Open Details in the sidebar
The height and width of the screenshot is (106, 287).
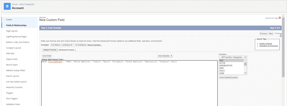pyautogui.click(x=9, y=19)
